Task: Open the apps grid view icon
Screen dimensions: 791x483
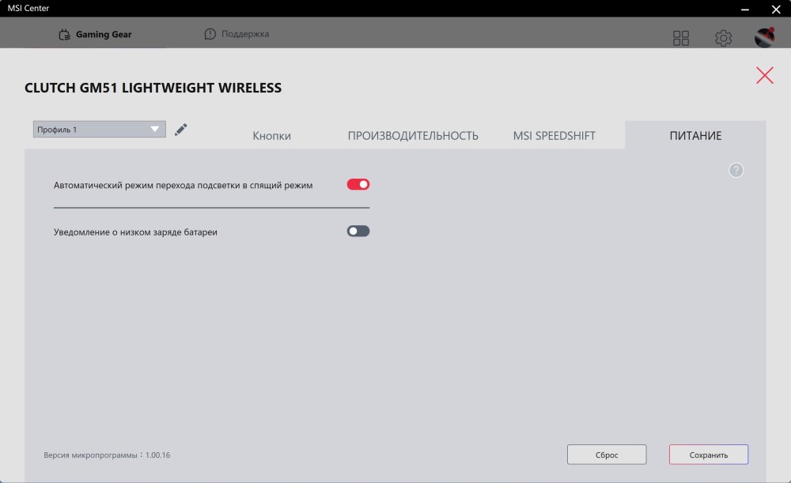Action: (681, 38)
